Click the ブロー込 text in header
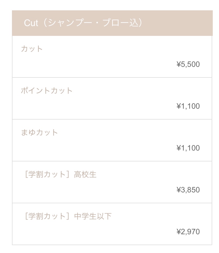This screenshot has width=219, height=253. [120, 23]
